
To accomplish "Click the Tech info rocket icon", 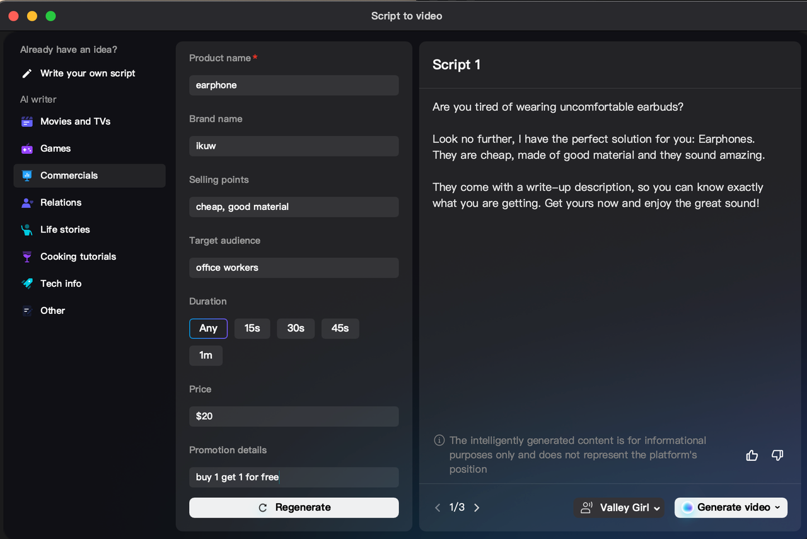I will click(27, 284).
